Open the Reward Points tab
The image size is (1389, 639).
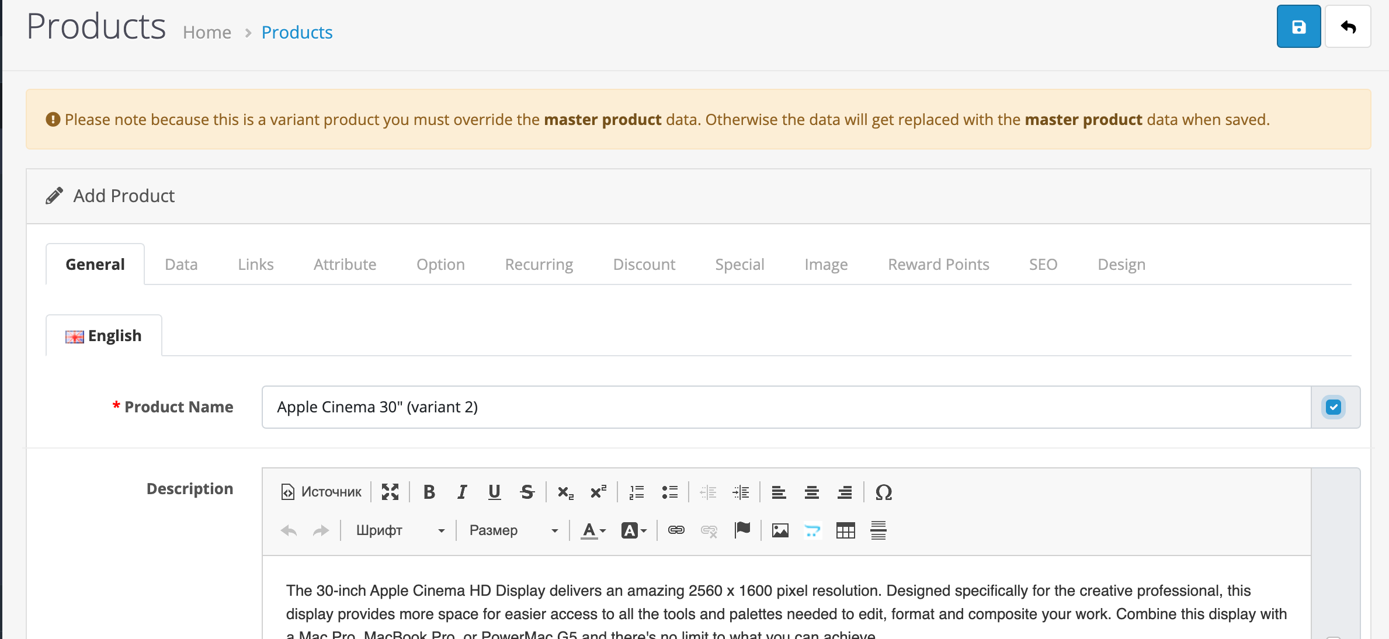938,265
